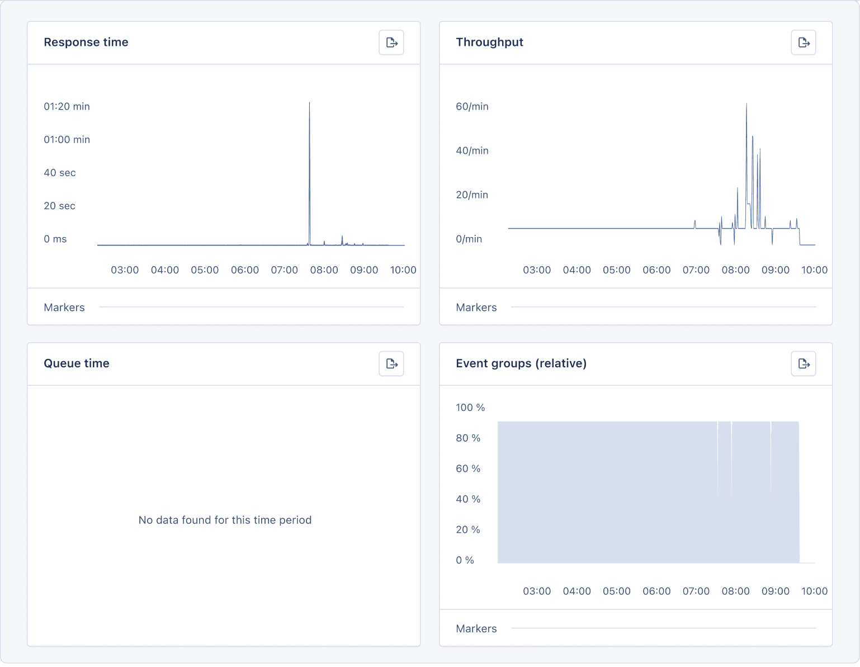Click the 40 % axis label
This screenshot has height=667, width=860.
click(x=468, y=499)
